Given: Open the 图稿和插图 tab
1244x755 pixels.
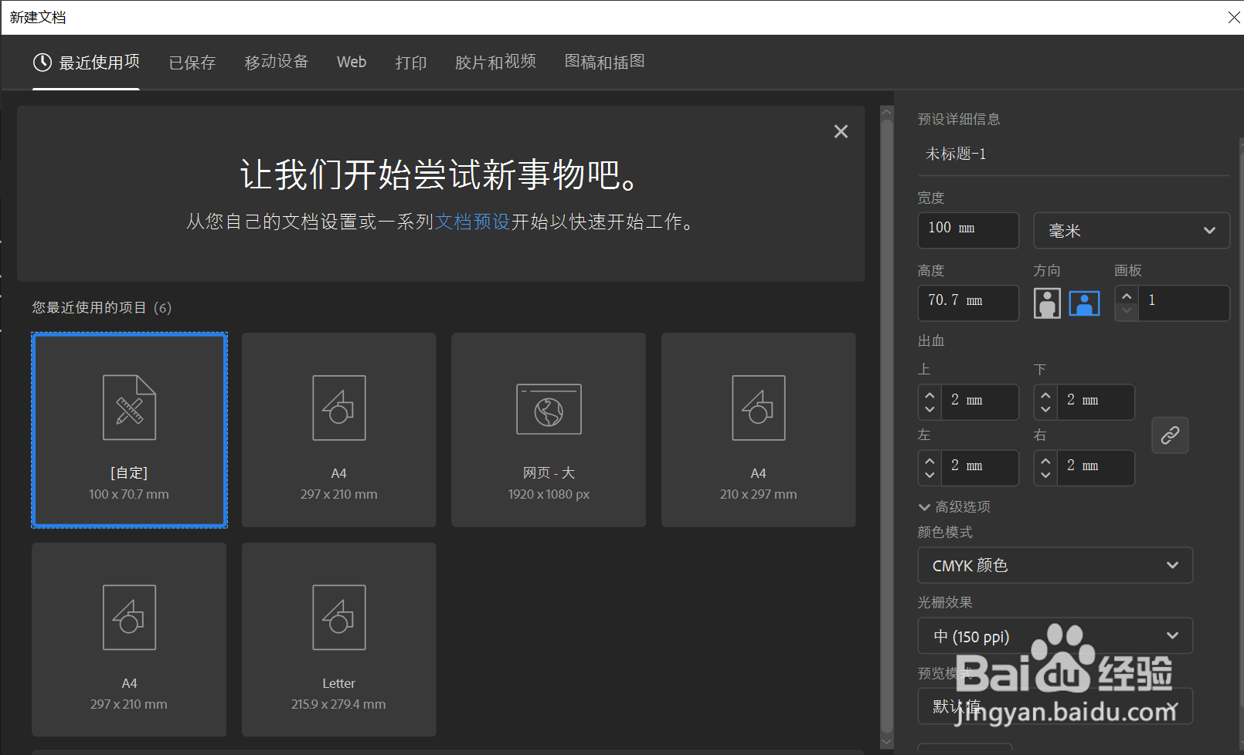Looking at the screenshot, I should pos(605,62).
